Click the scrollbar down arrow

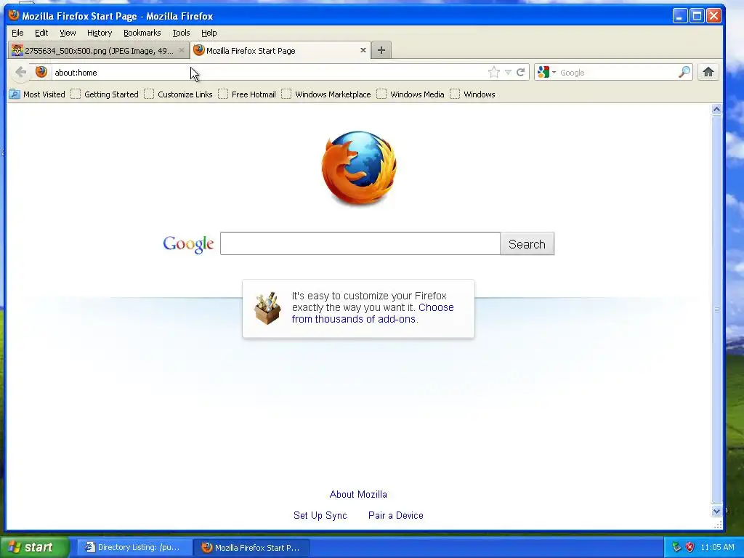(x=716, y=511)
